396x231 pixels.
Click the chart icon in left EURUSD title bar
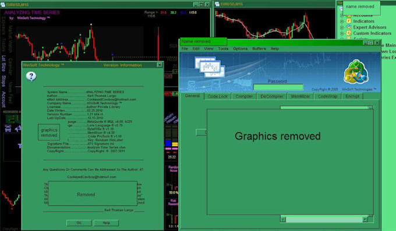point(3,4)
